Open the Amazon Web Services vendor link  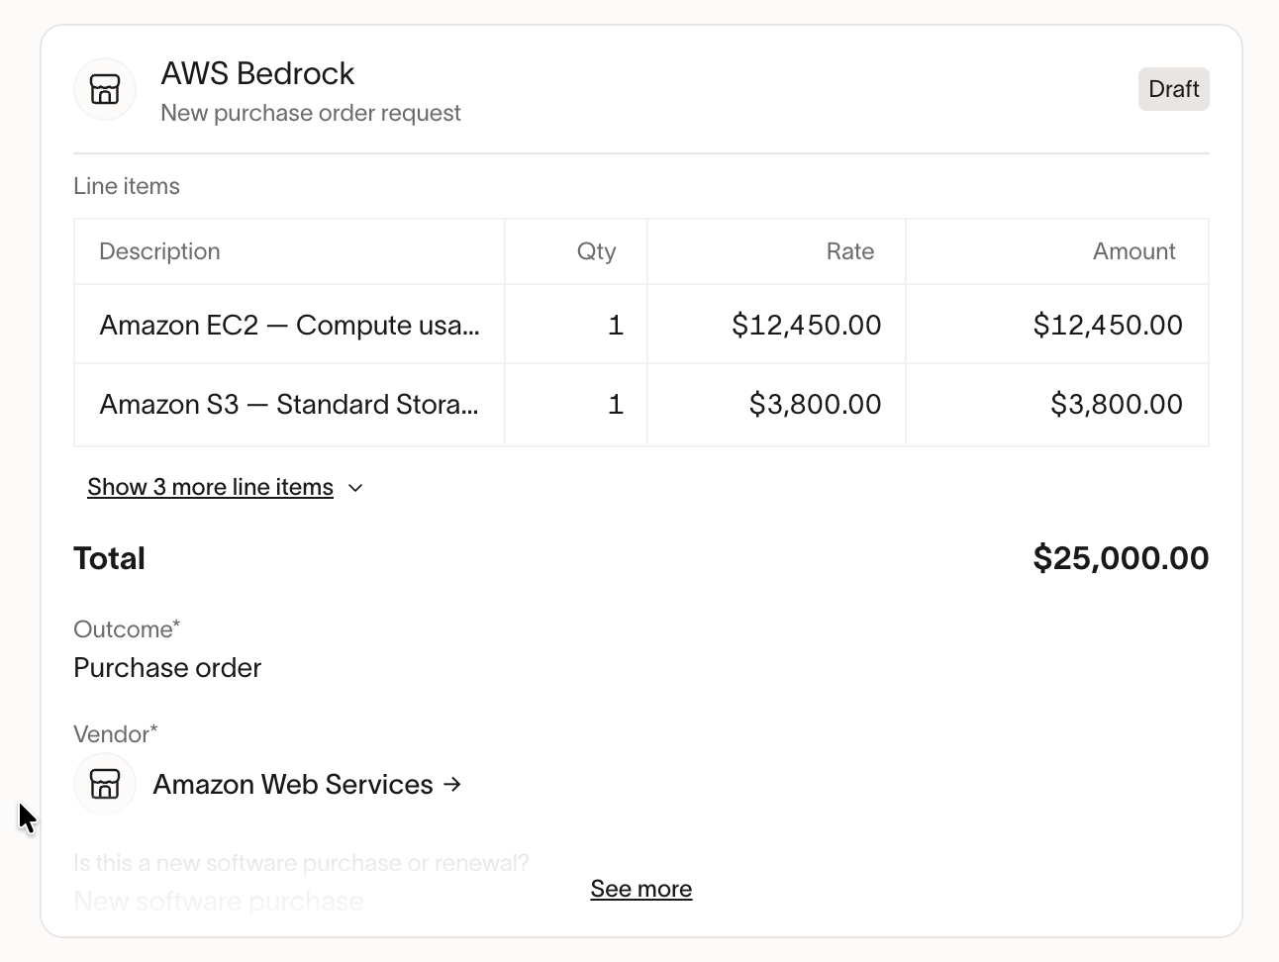pyautogui.click(x=293, y=784)
